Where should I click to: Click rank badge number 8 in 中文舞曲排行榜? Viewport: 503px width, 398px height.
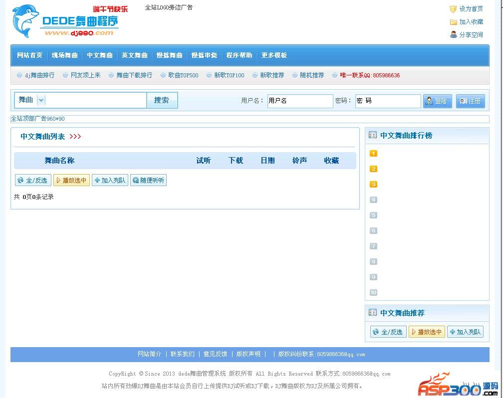(x=373, y=261)
